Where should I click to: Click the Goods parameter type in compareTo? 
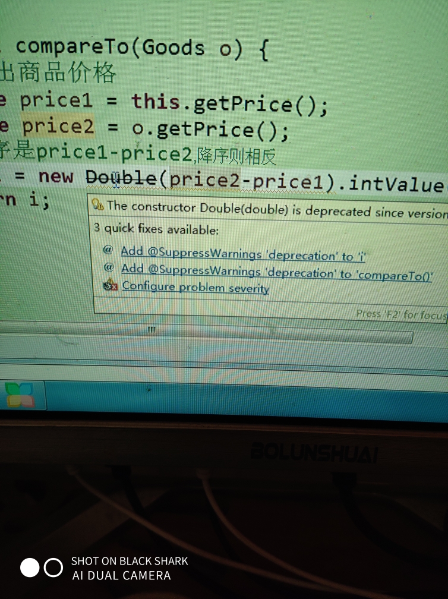[173, 48]
